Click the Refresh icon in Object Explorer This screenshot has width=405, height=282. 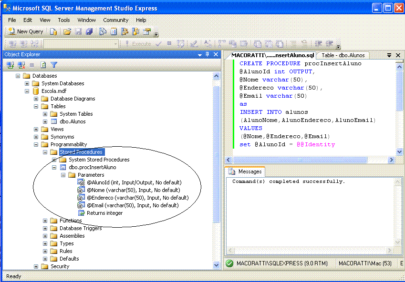point(43,65)
